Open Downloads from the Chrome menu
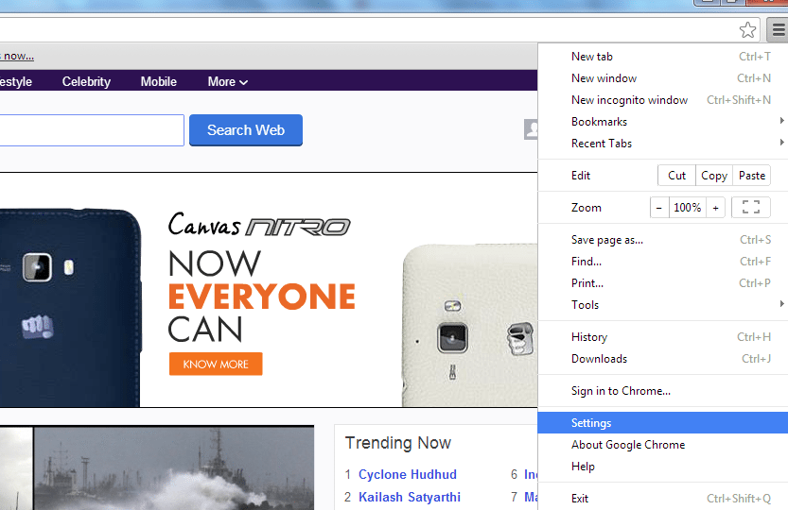This screenshot has width=788, height=510. (x=663, y=358)
